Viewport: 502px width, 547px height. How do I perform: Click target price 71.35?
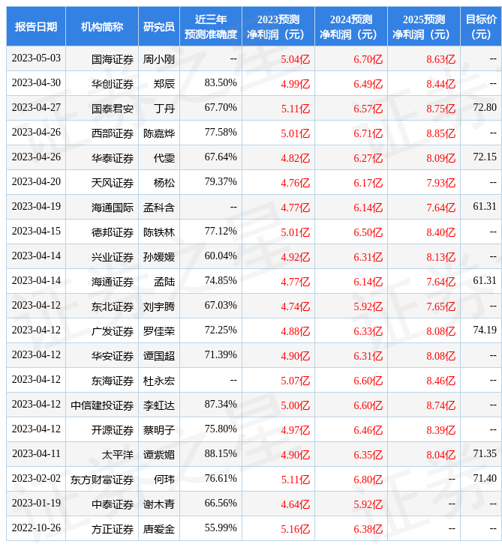point(485,454)
